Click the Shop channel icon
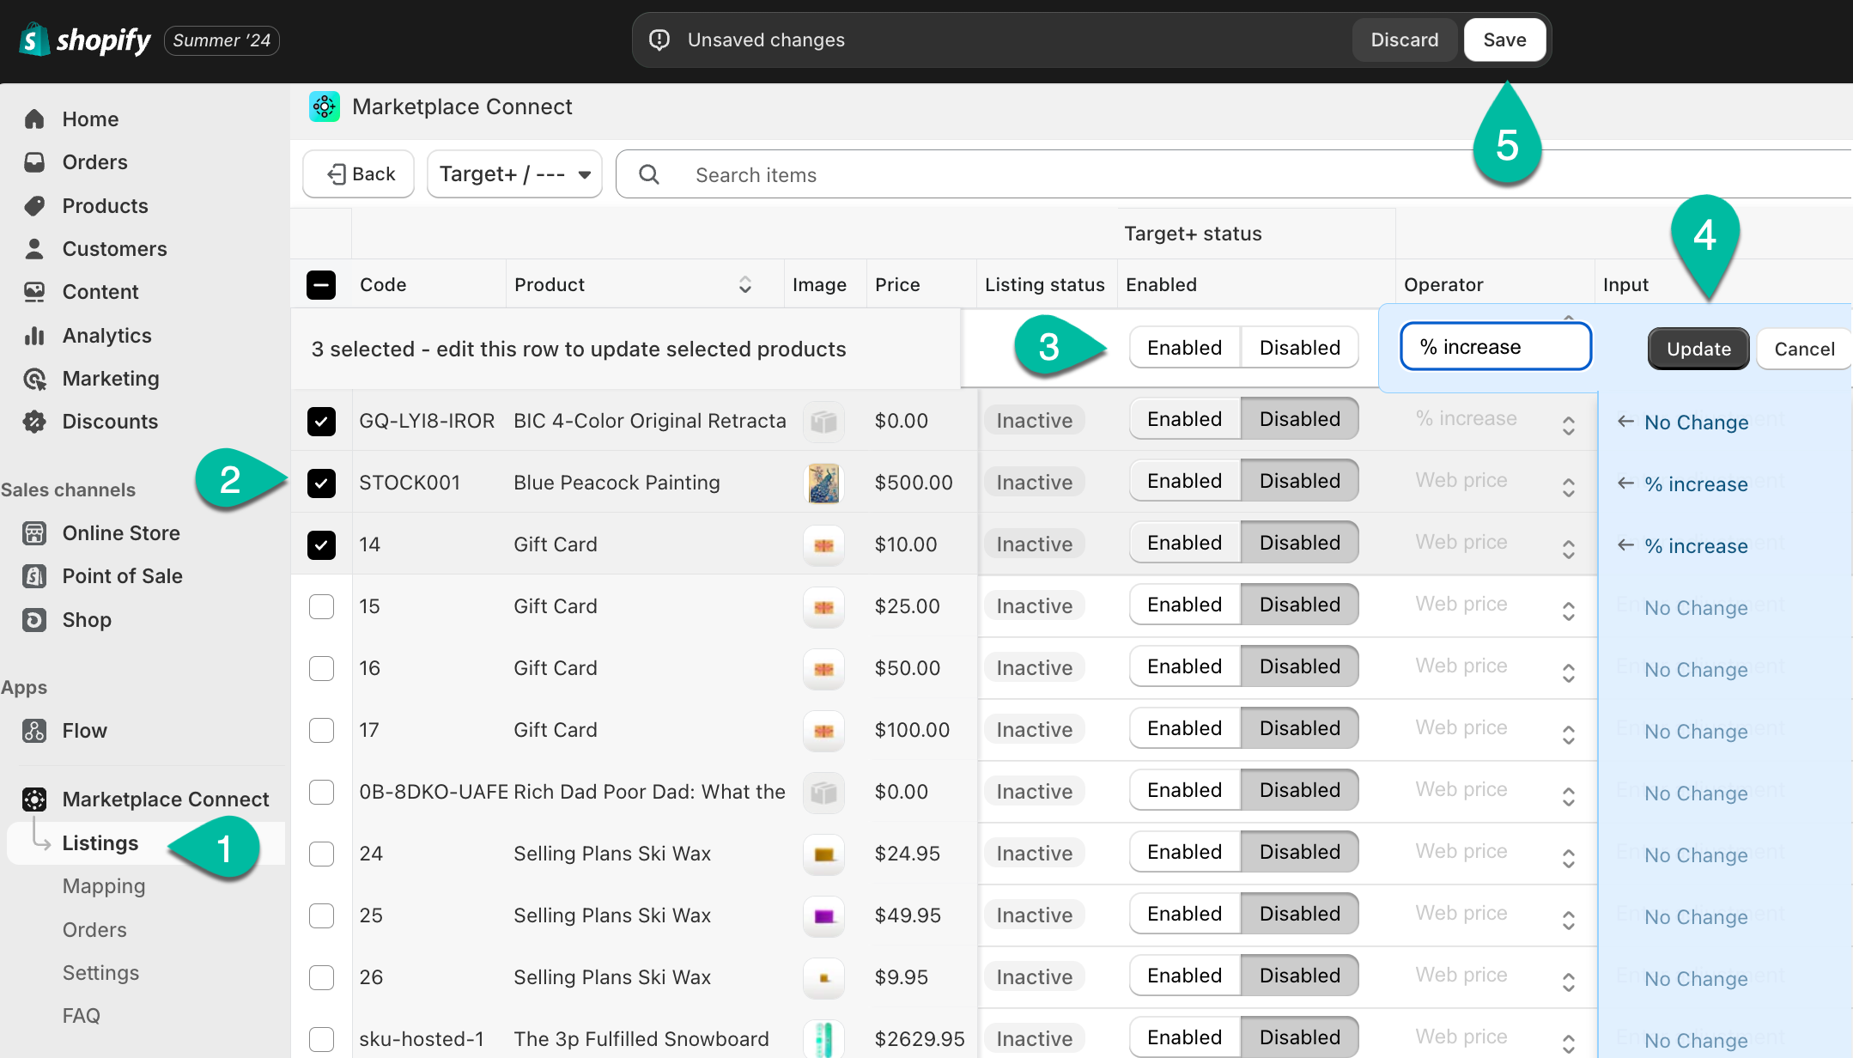Image resolution: width=1853 pixels, height=1058 pixels. [x=34, y=620]
